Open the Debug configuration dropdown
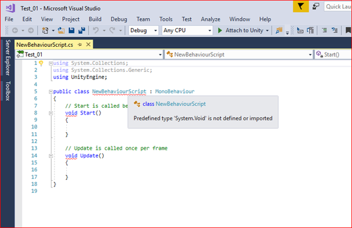352x228 pixels. [x=144, y=30]
